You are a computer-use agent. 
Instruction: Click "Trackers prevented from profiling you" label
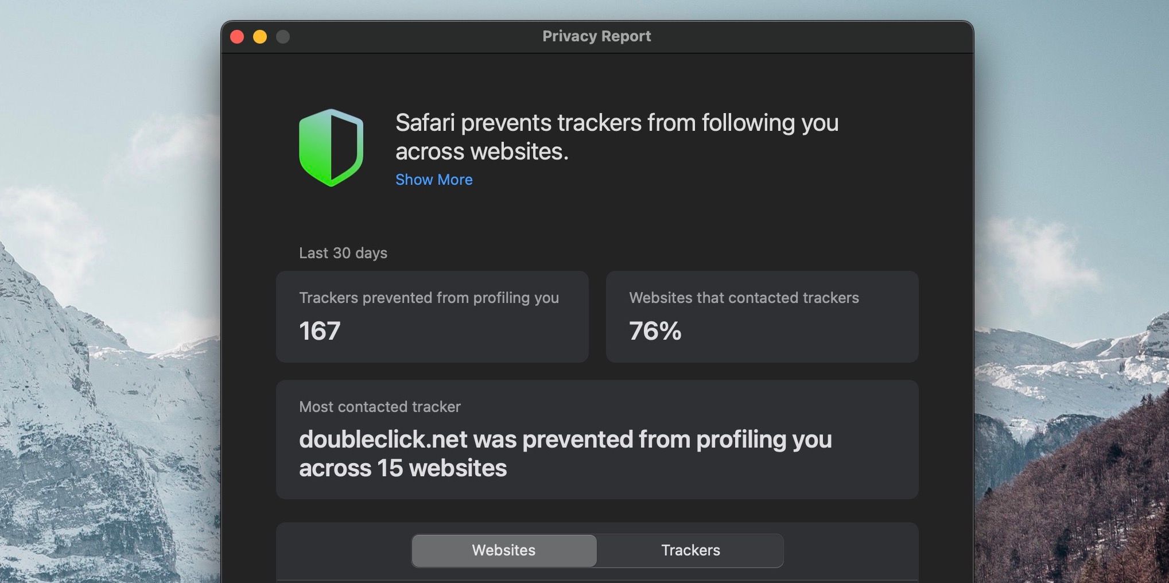pyautogui.click(x=429, y=298)
